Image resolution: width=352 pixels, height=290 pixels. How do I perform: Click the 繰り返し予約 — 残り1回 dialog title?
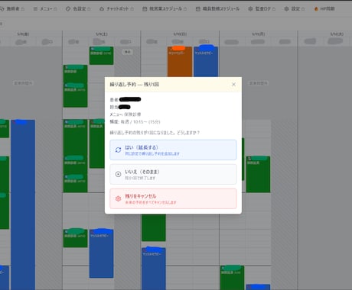pyautogui.click(x=135, y=85)
